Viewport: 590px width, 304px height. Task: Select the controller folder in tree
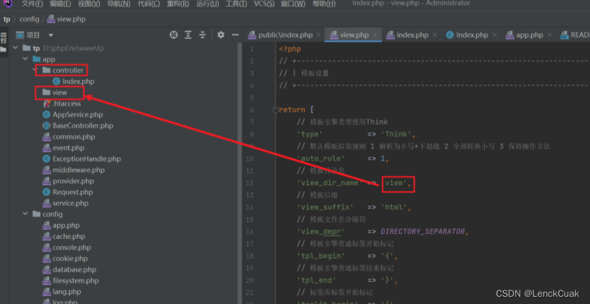(63, 70)
